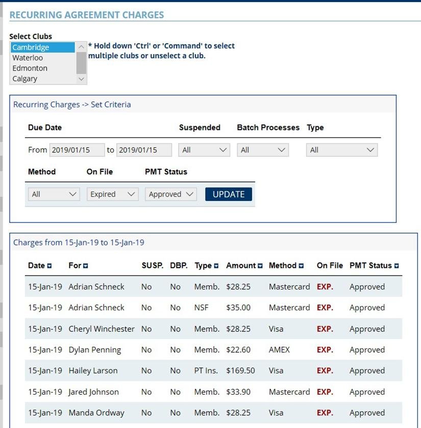Open PMT Status Approved dropdown

[x=170, y=194]
